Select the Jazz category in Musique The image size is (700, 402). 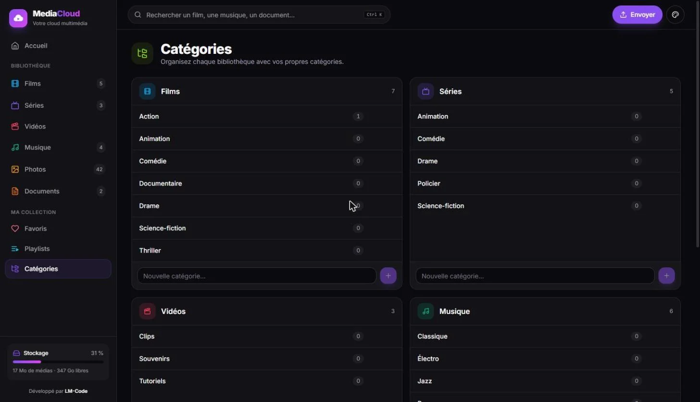tap(545, 381)
